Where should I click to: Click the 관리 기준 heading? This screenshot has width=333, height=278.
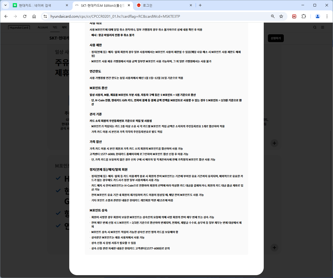click(x=96, y=114)
